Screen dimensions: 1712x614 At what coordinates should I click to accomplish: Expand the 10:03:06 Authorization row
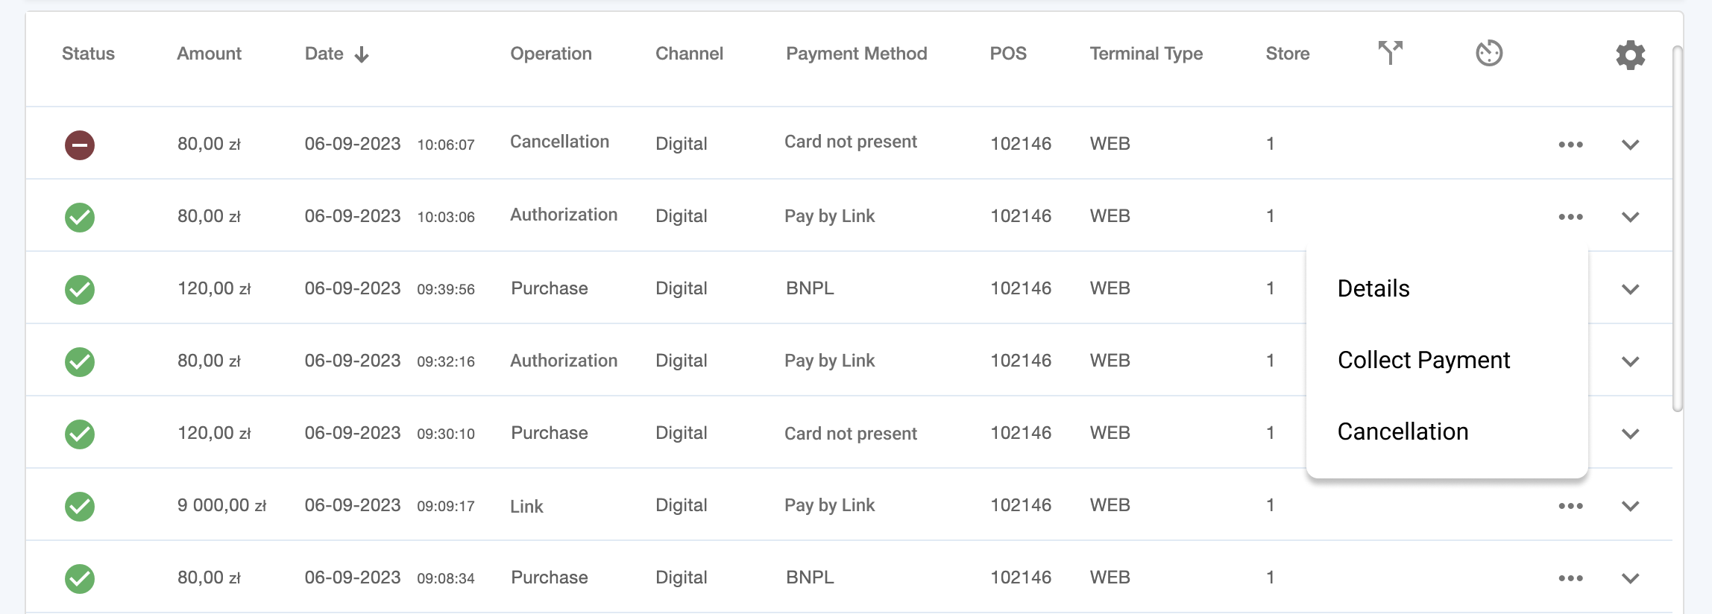point(1630,217)
